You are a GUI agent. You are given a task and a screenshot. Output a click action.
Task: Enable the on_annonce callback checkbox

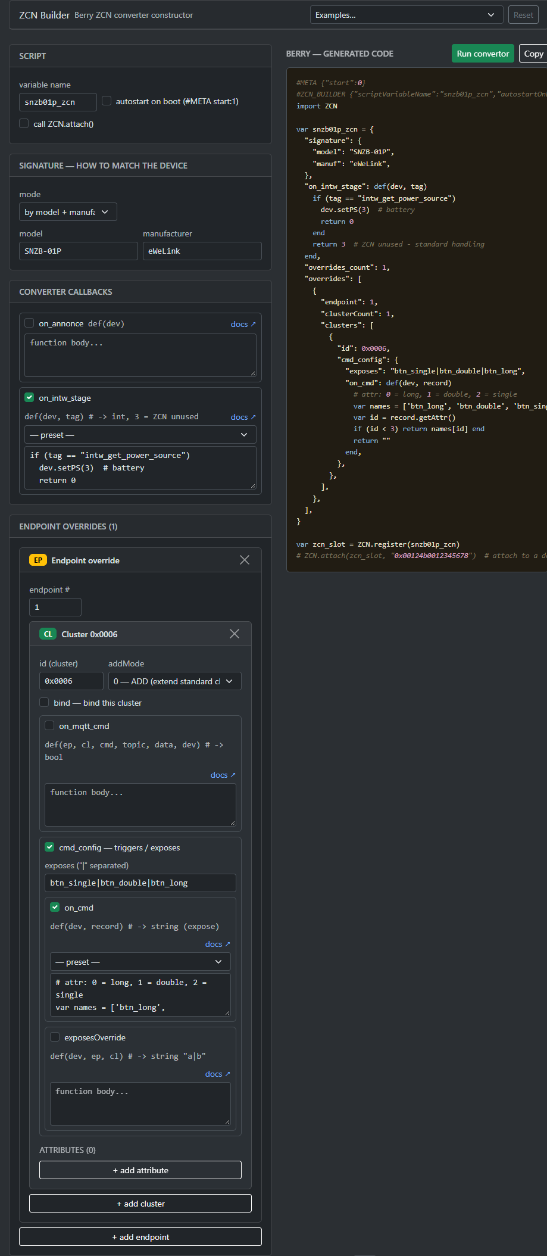point(29,323)
